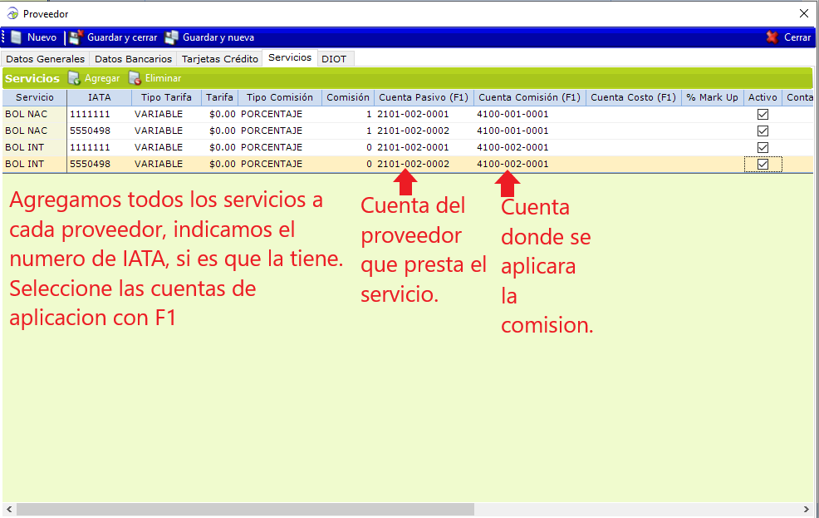Select IATA cell 5550498 in last row
Screen dimensions: 819x518
click(90, 165)
